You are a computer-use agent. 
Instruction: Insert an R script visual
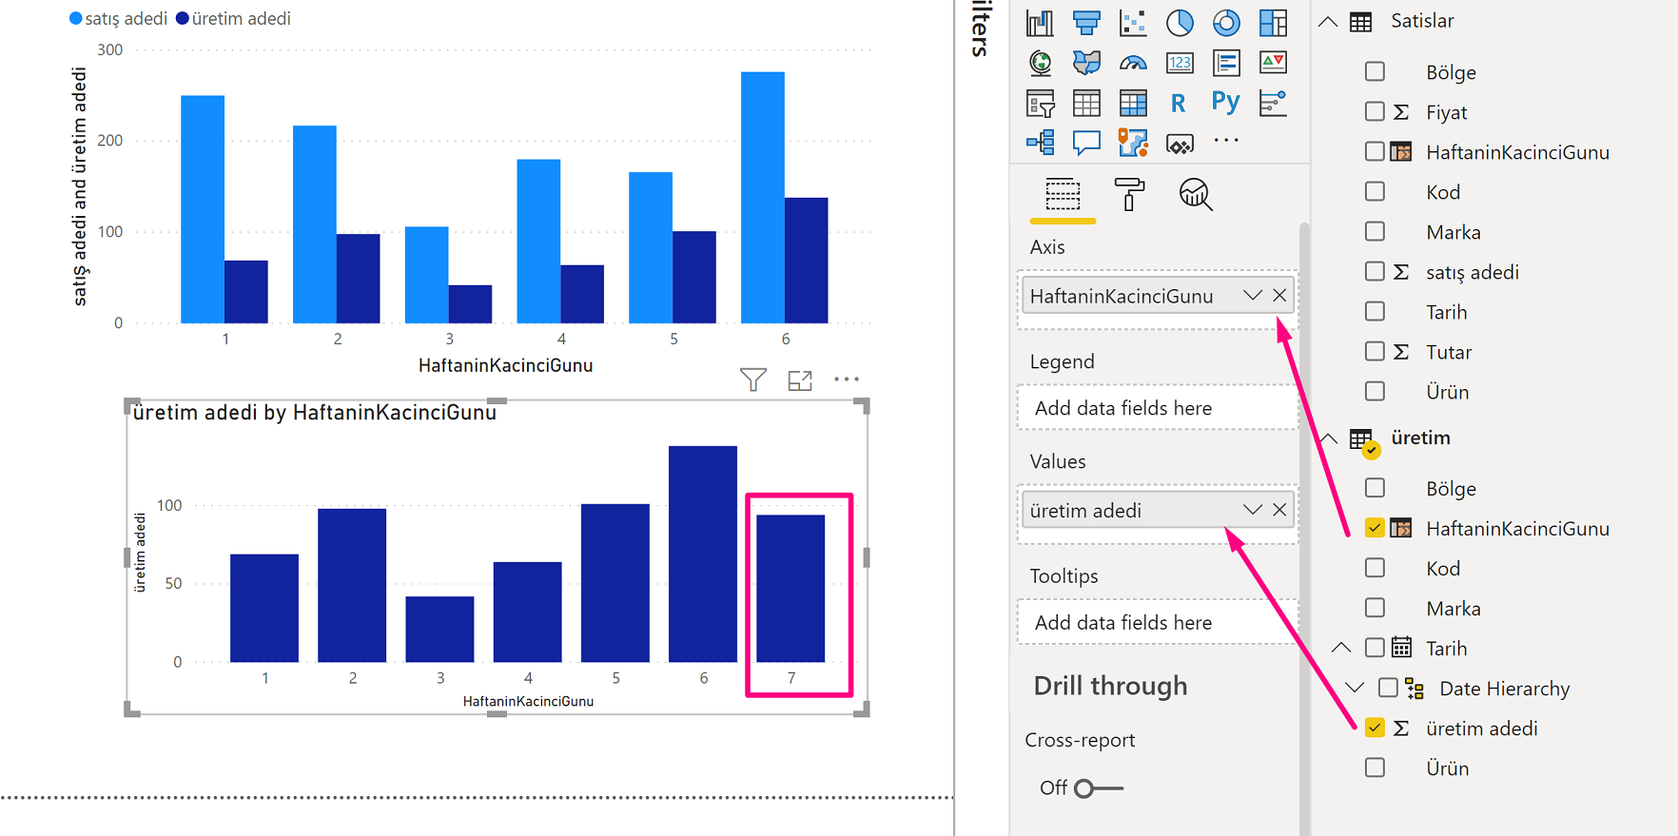[1179, 103]
